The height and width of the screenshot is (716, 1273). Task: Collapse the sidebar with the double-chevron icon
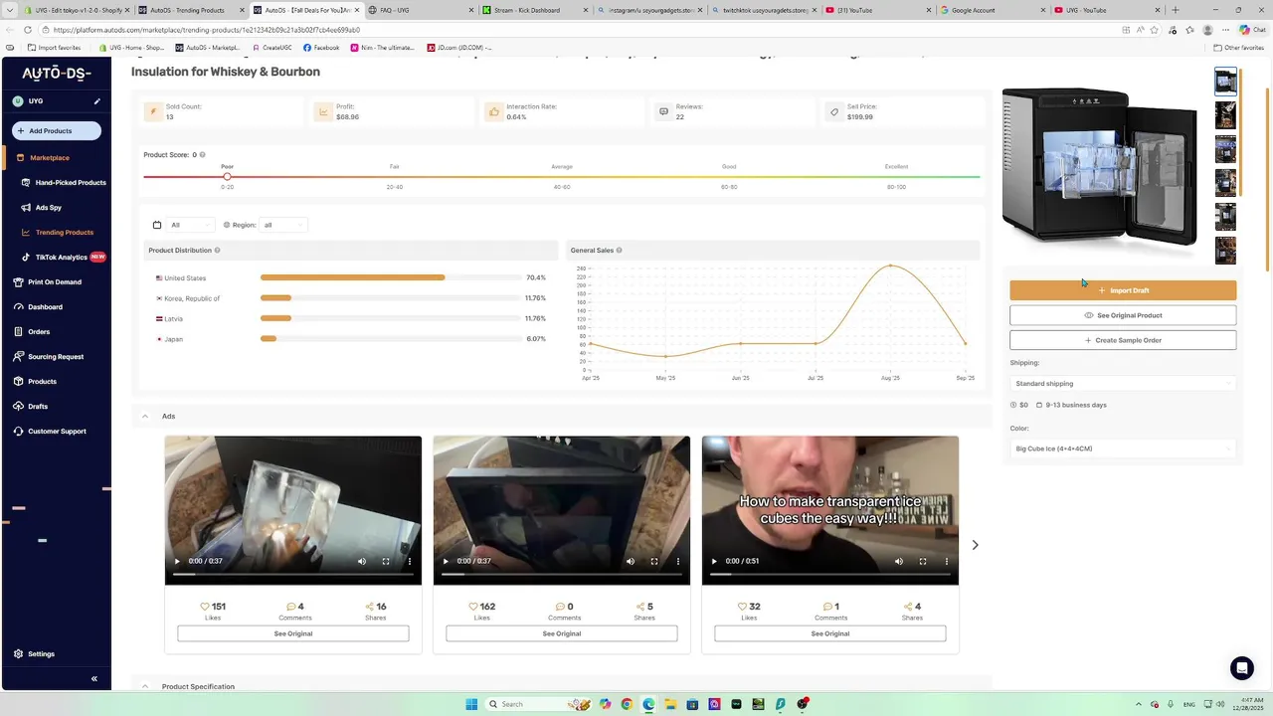pyautogui.click(x=94, y=679)
